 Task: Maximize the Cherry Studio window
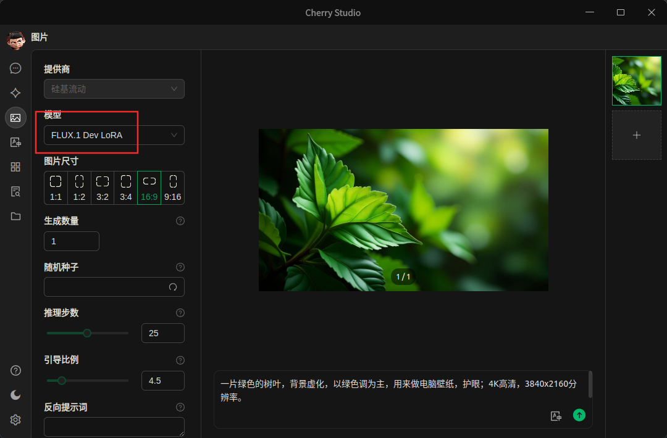click(621, 12)
